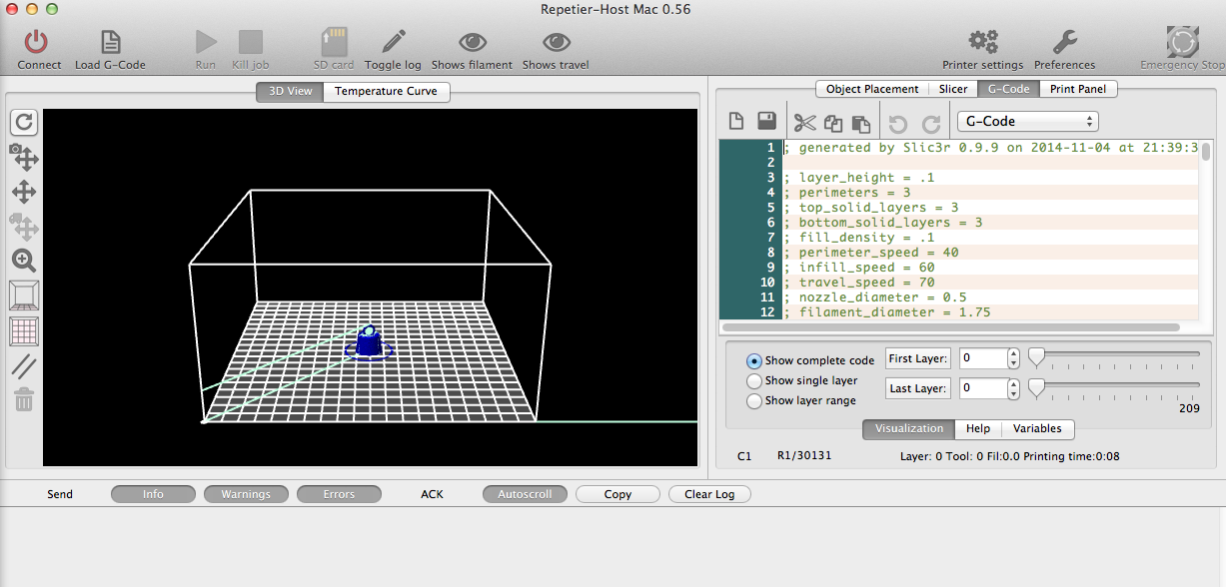Create new G-Code document icon
Viewport: 1226px width, 587px height.
point(736,121)
